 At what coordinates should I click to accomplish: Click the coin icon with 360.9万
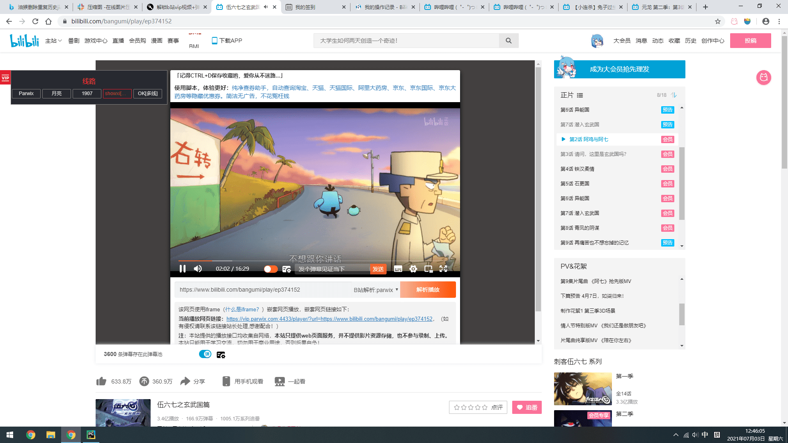pyautogui.click(x=144, y=381)
